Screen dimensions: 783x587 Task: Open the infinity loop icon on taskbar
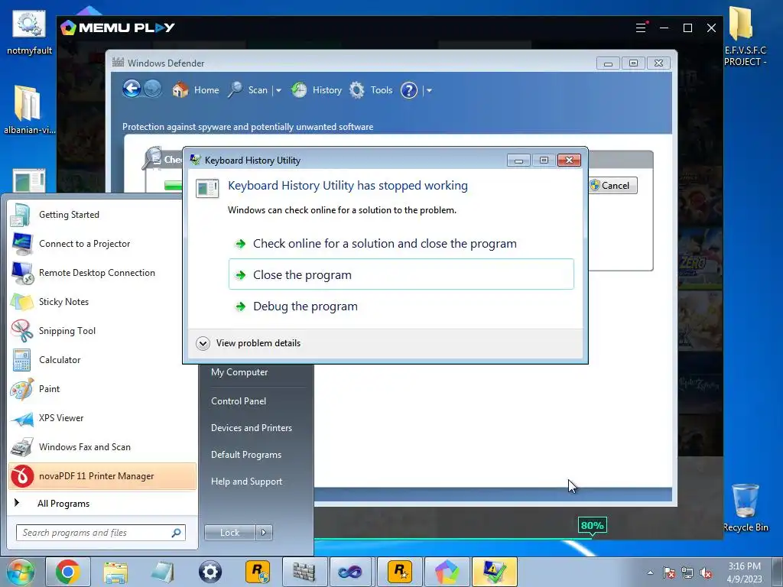350,572
